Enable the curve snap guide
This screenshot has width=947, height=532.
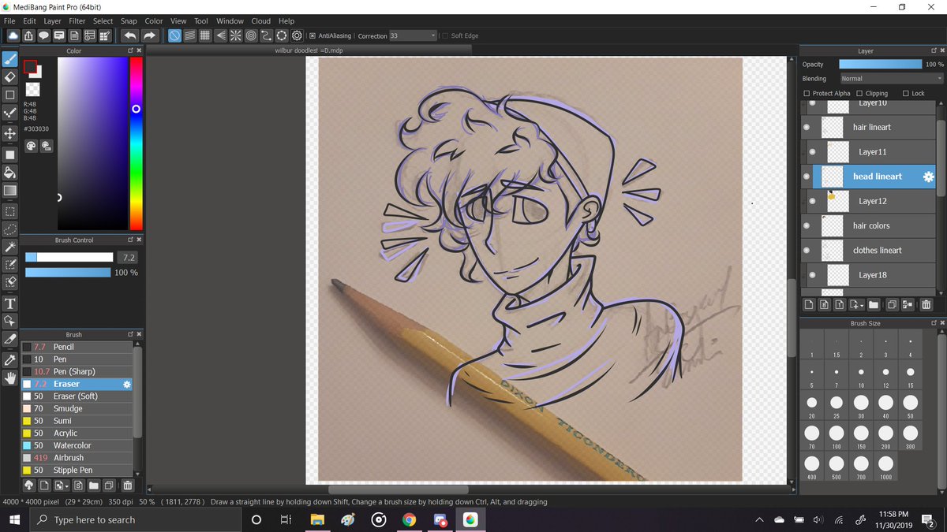266,35
